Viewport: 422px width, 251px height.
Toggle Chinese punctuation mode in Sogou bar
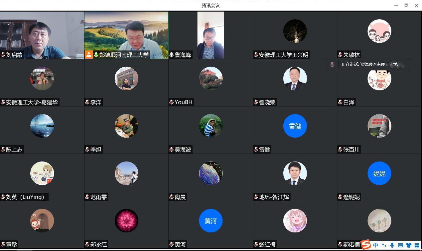(384, 245)
